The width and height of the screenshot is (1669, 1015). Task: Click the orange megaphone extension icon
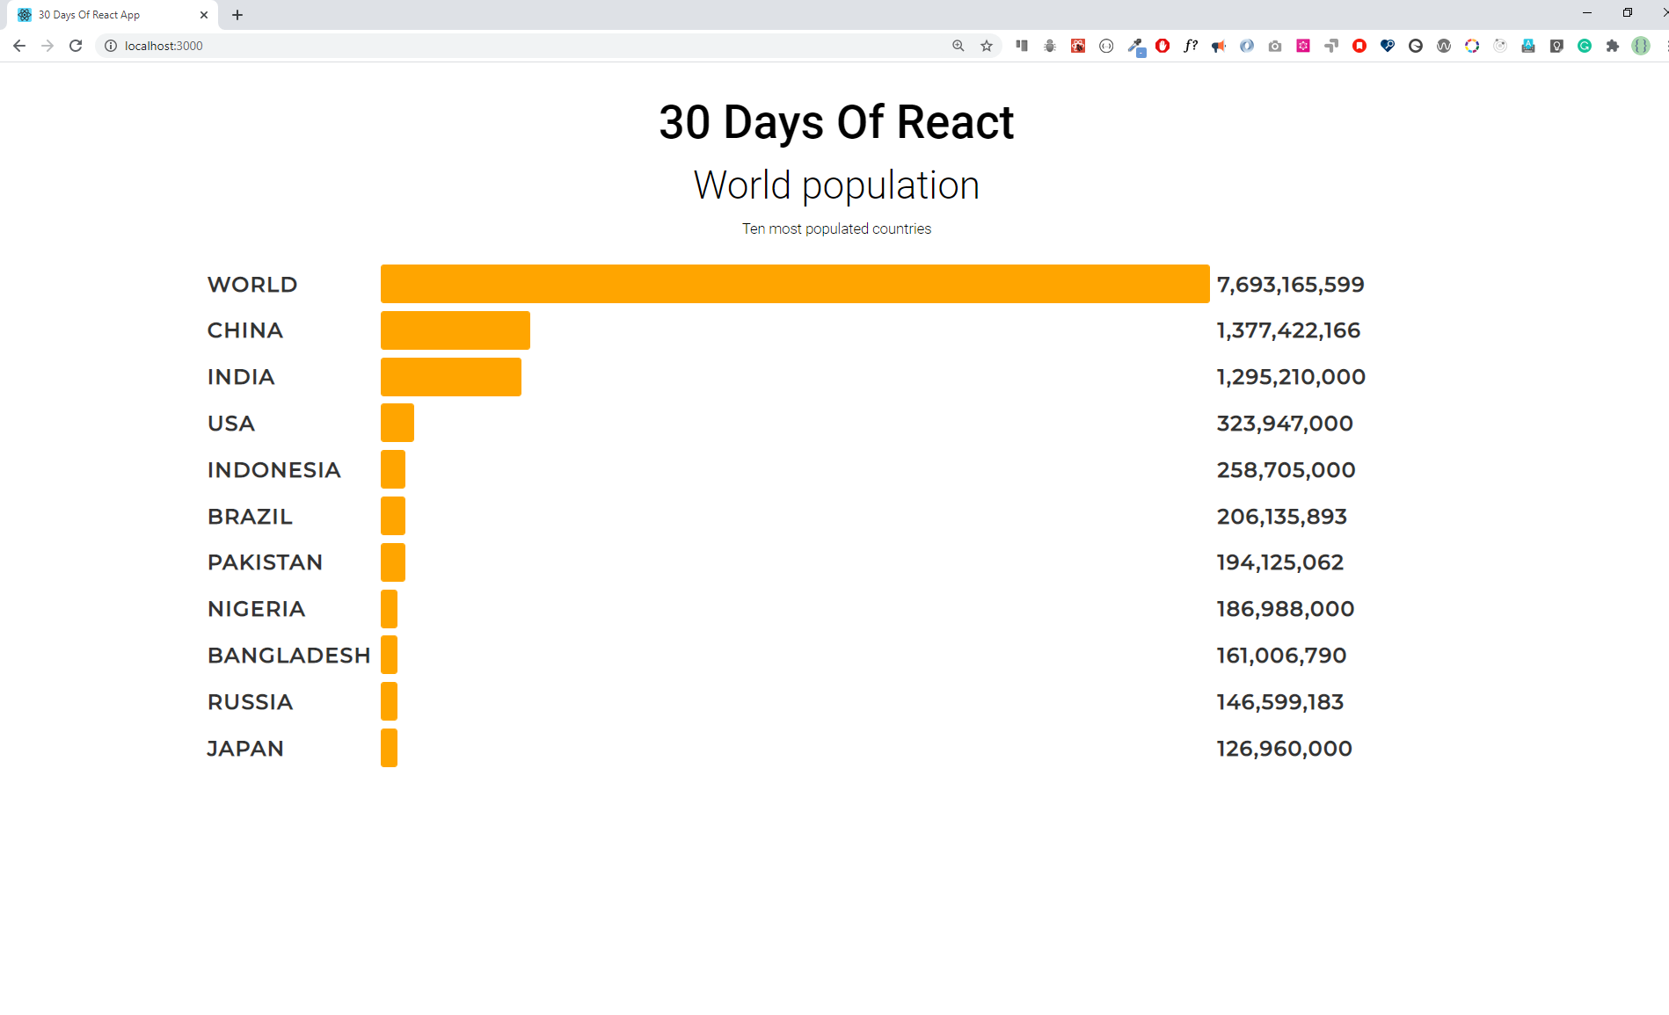(1218, 46)
